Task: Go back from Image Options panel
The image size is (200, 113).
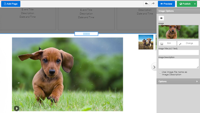Action: [x=161, y=18]
